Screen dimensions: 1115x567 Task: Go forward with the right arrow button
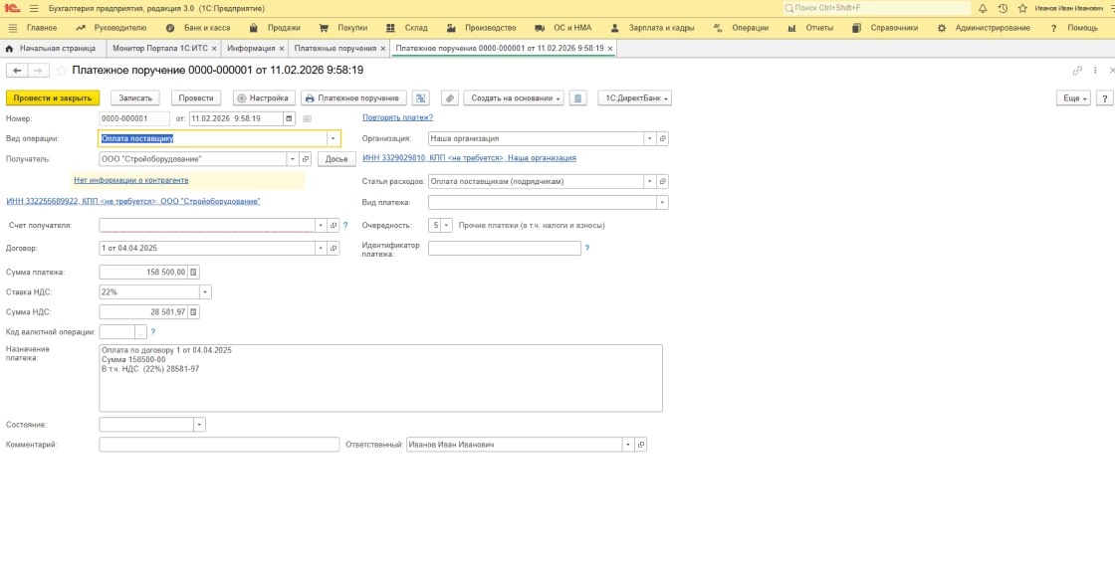(39, 71)
